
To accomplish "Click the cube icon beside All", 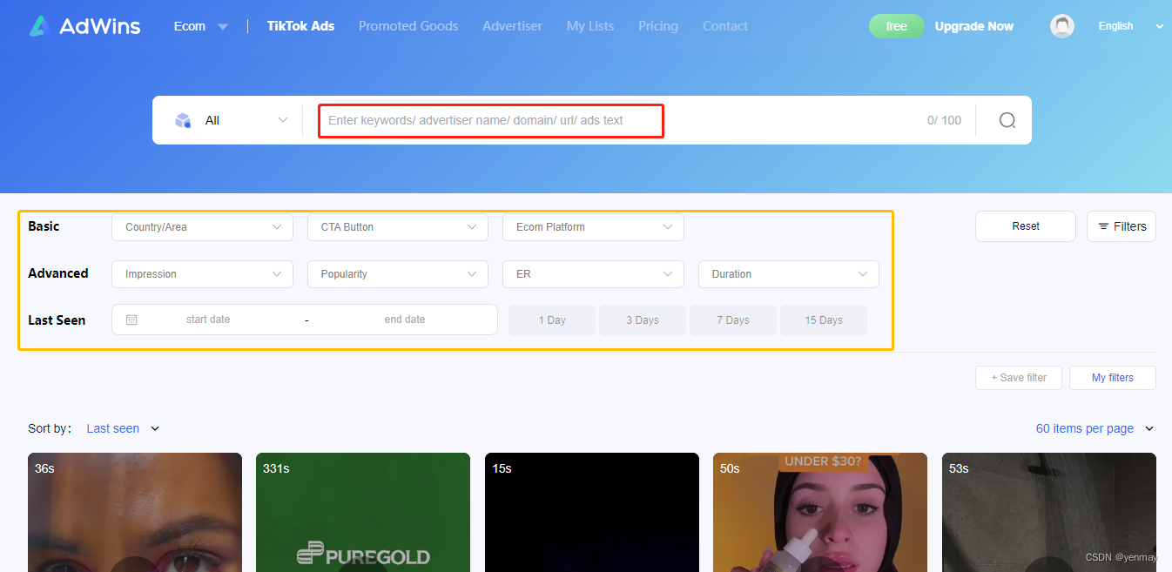I will click(x=183, y=120).
